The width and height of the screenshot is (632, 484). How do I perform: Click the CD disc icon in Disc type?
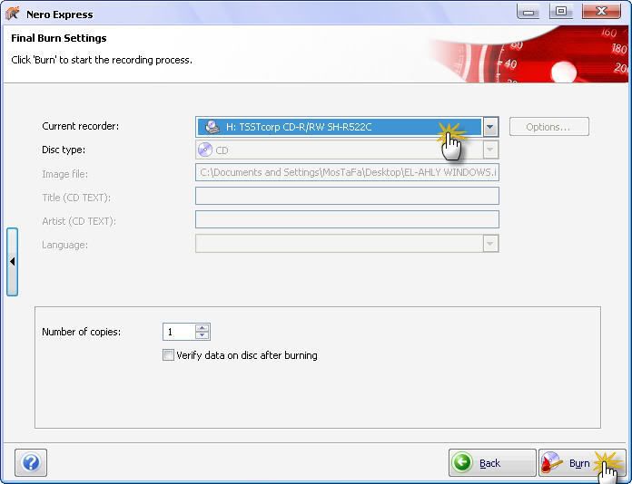point(205,150)
